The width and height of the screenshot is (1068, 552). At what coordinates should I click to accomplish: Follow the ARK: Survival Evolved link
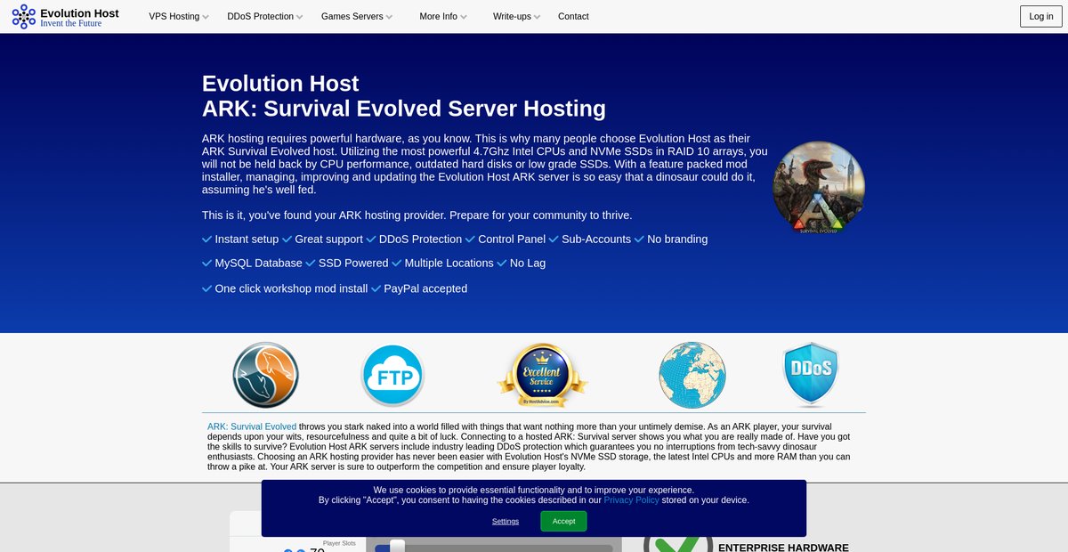click(252, 426)
